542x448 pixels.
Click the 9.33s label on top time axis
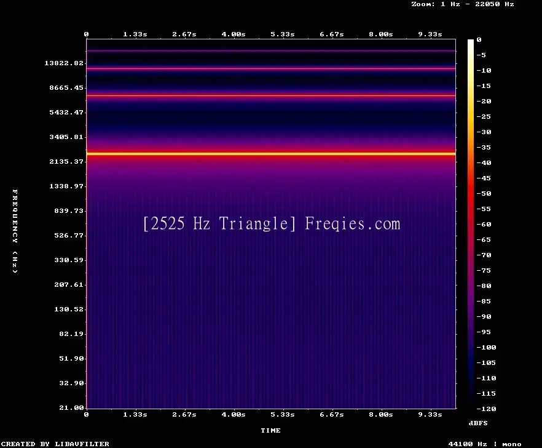(430, 34)
